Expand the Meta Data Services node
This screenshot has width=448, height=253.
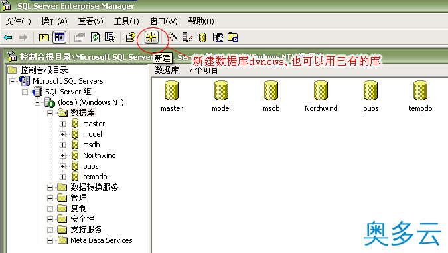(x=50, y=240)
